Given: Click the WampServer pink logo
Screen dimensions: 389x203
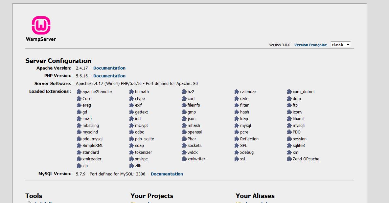Looking at the screenshot, I should pyautogui.click(x=41, y=25).
